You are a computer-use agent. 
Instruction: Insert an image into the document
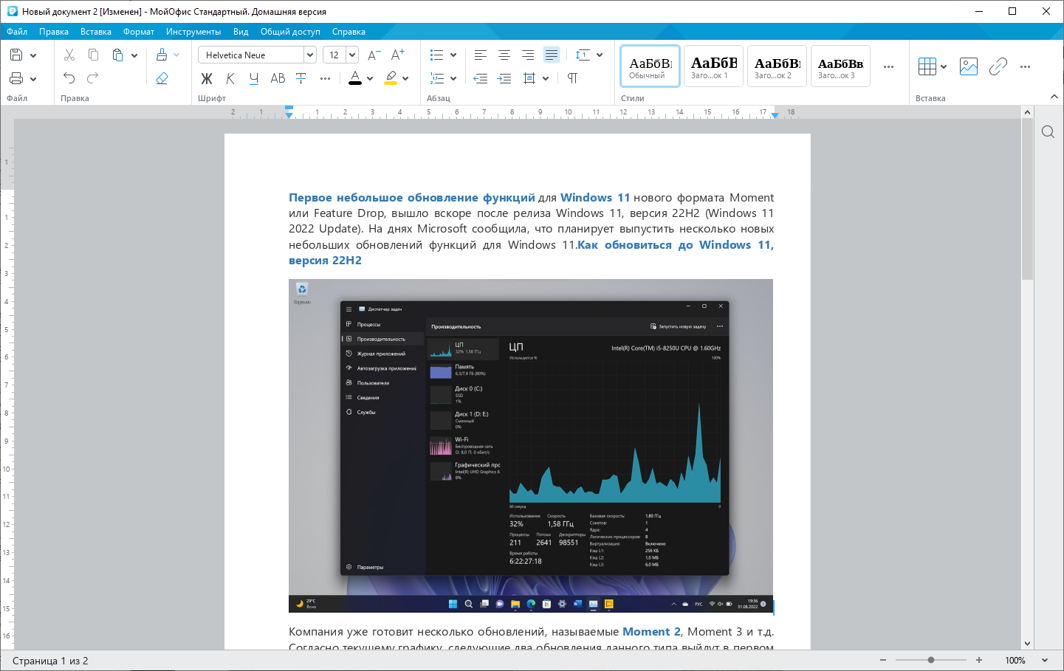tap(969, 66)
